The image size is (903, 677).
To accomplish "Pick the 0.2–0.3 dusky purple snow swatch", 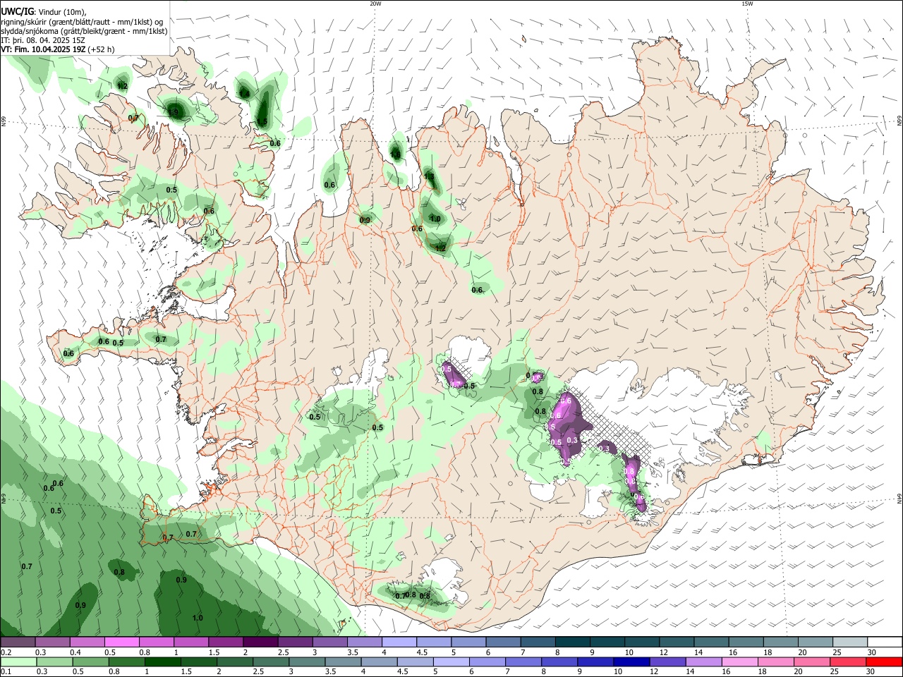I will 18,642.
